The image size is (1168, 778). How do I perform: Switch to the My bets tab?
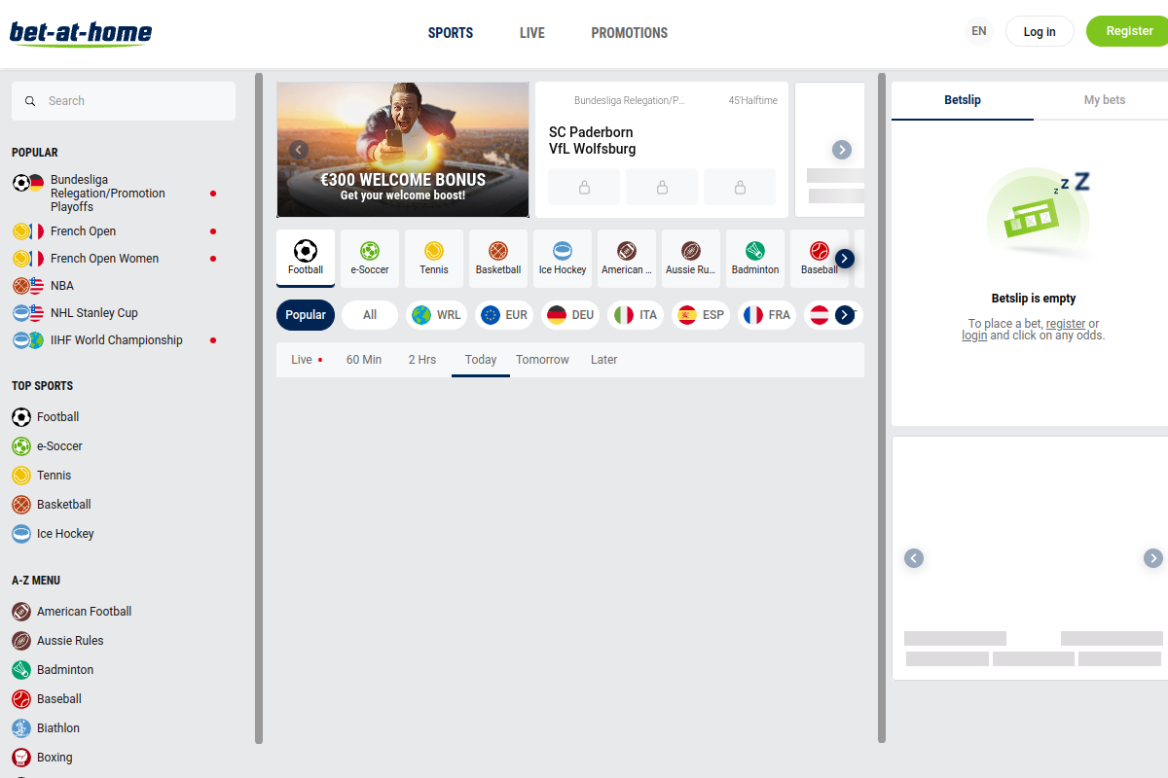pos(1105,100)
